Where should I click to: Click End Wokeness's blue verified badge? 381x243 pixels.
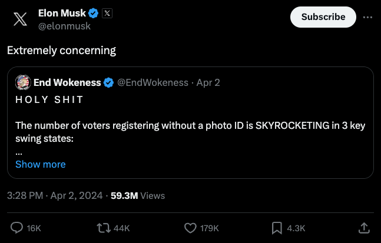pos(109,83)
